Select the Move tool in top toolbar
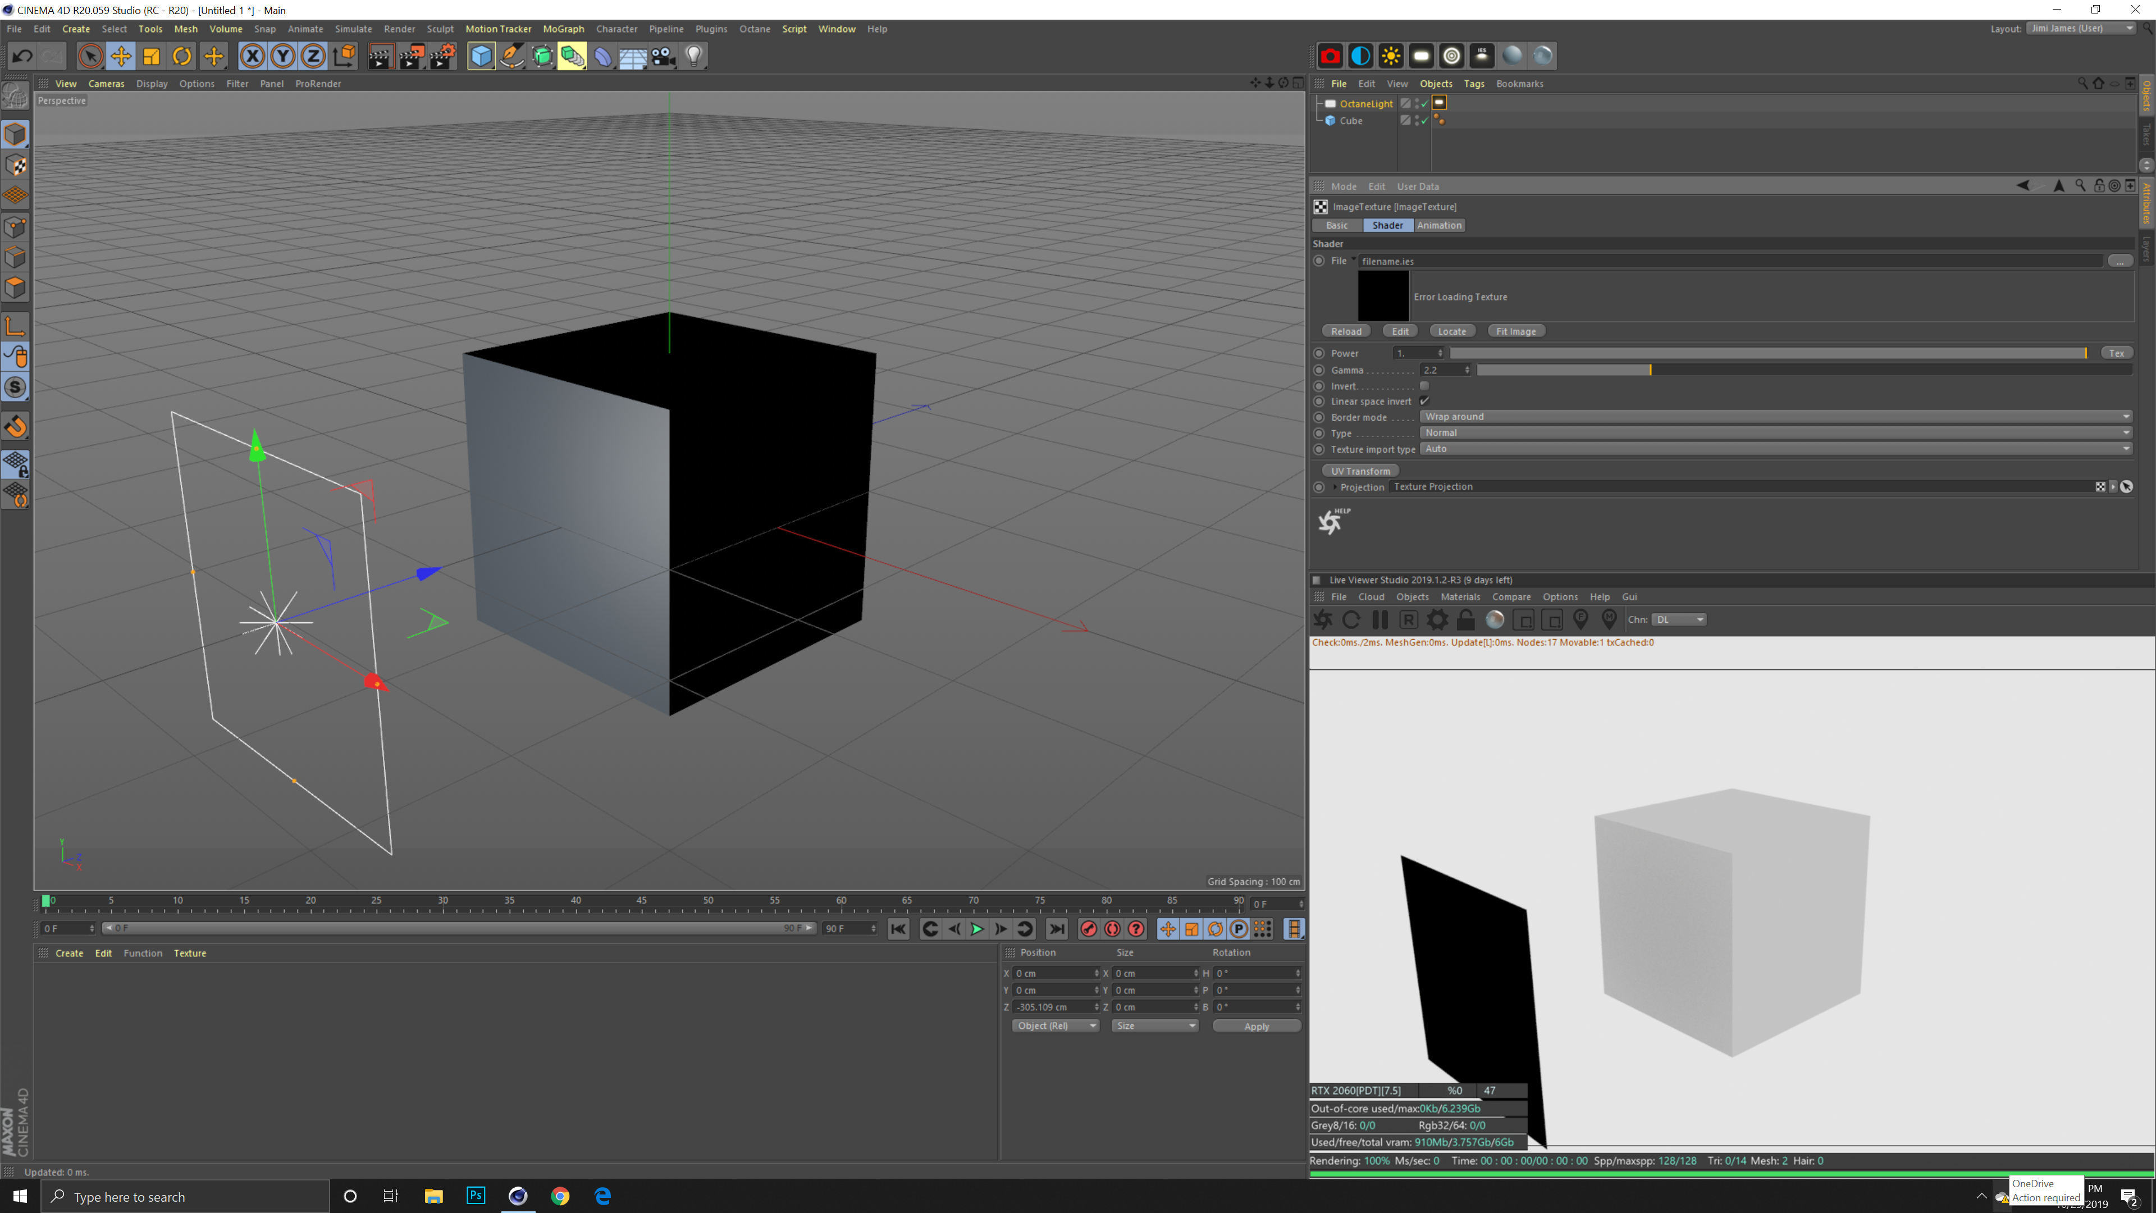Screen dimensions: 2156x1213 (121, 56)
